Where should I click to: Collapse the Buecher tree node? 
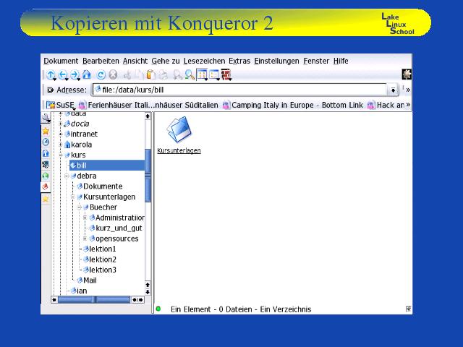[79, 207]
